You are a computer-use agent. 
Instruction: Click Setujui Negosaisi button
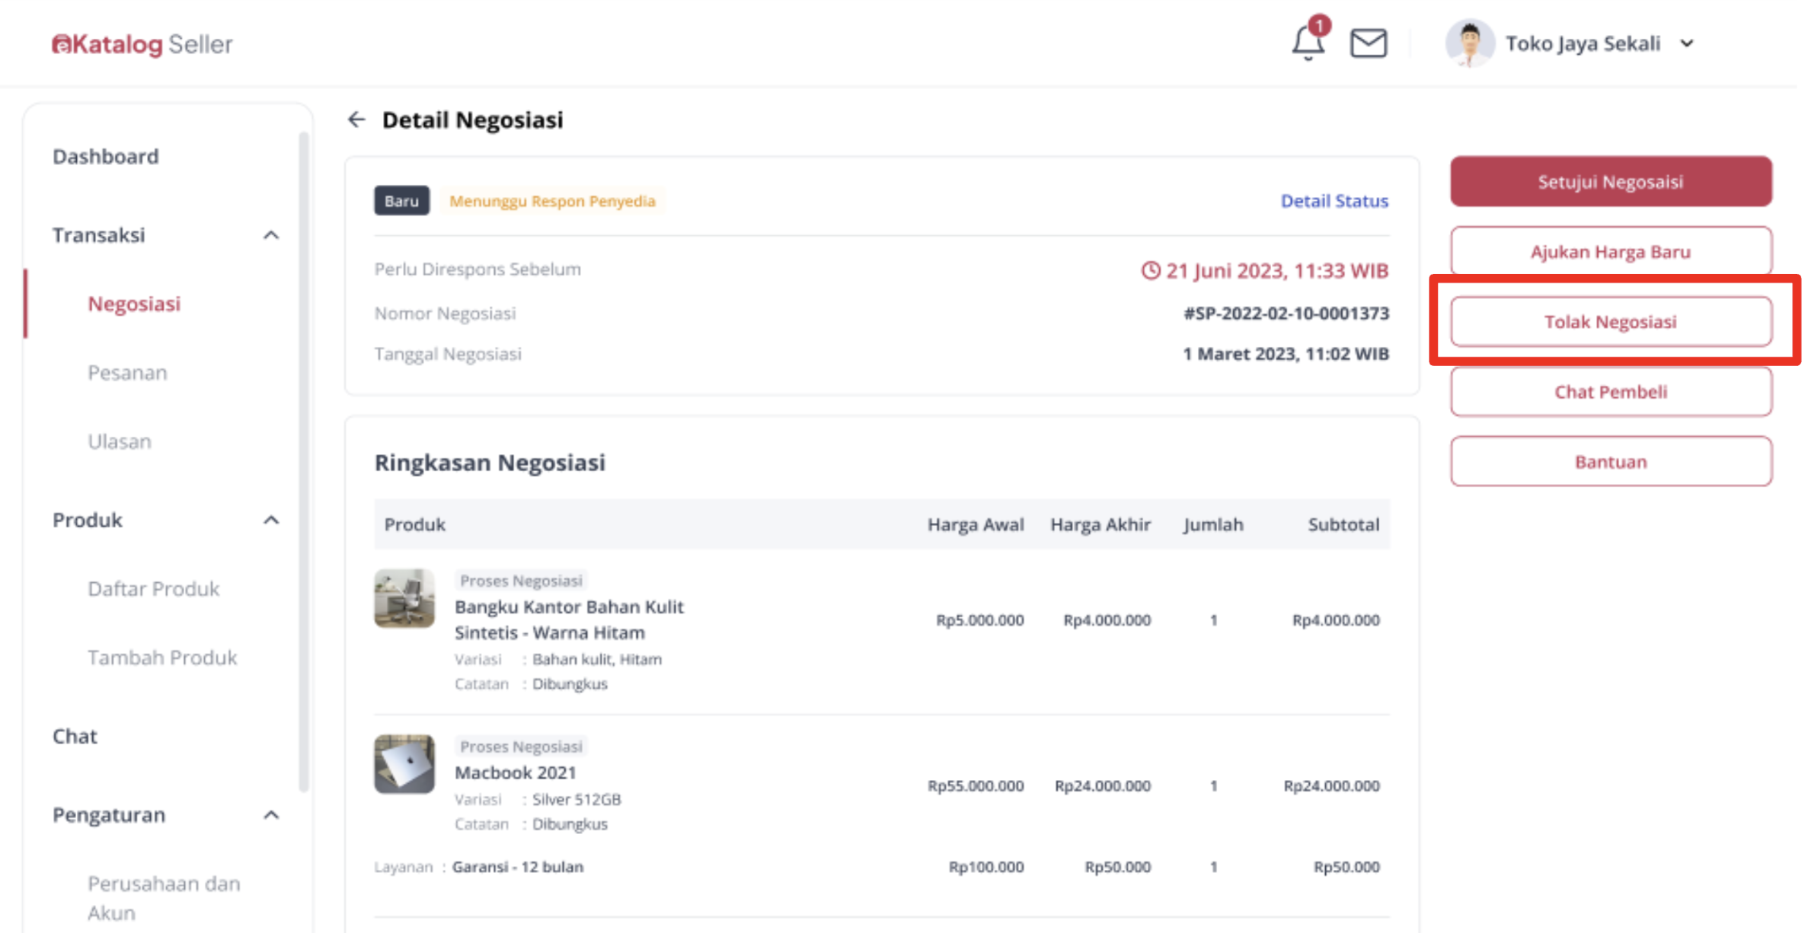click(1611, 181)
